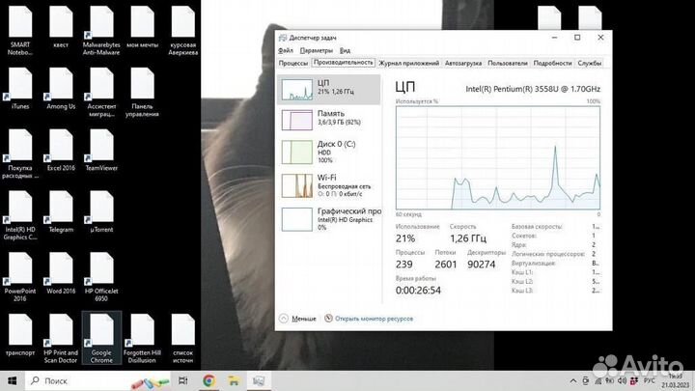
Task: Open the Файл menu in Task Manager
Action: [x=286, y=50]
